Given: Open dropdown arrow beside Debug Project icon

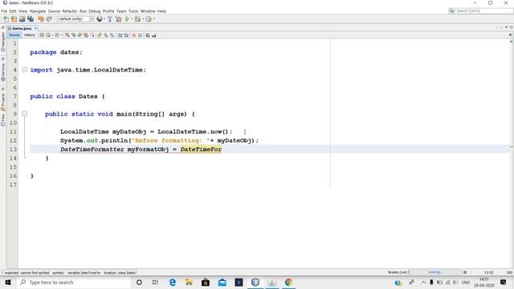Looking at the screenshot, I should (x=143, y=19).
